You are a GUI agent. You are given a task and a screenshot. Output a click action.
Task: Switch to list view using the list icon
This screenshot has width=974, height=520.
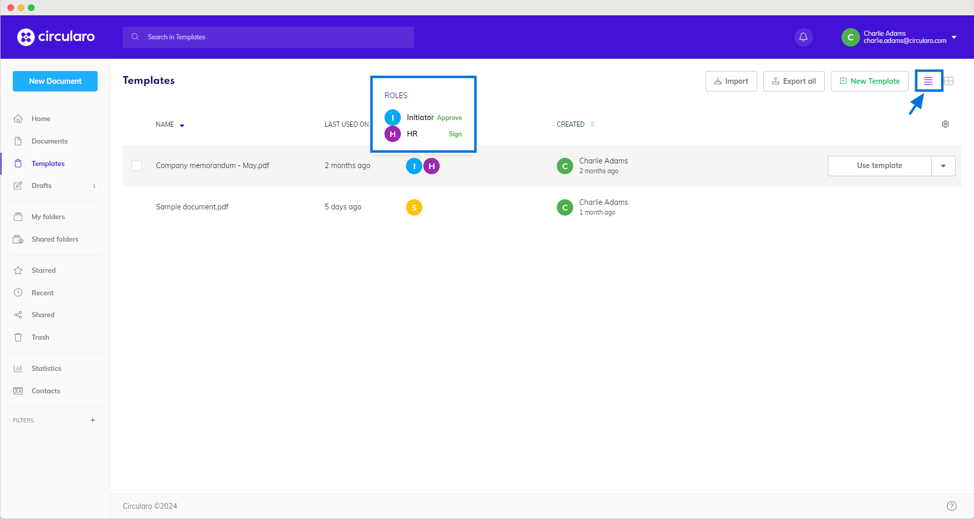(928, 81)
